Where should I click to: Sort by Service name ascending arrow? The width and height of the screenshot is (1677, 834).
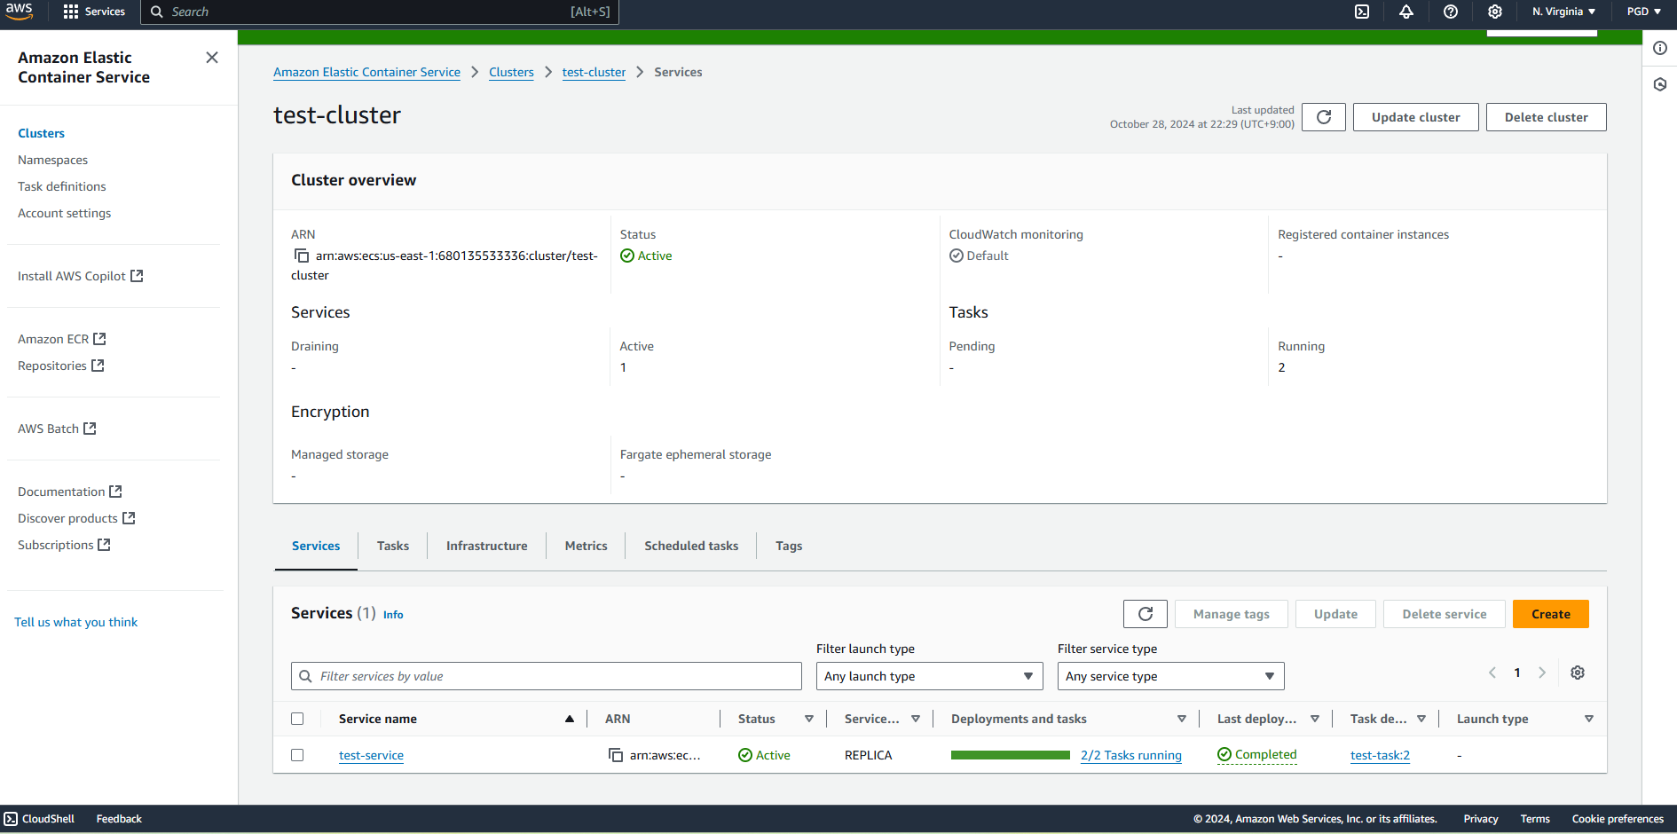[570, 719]
